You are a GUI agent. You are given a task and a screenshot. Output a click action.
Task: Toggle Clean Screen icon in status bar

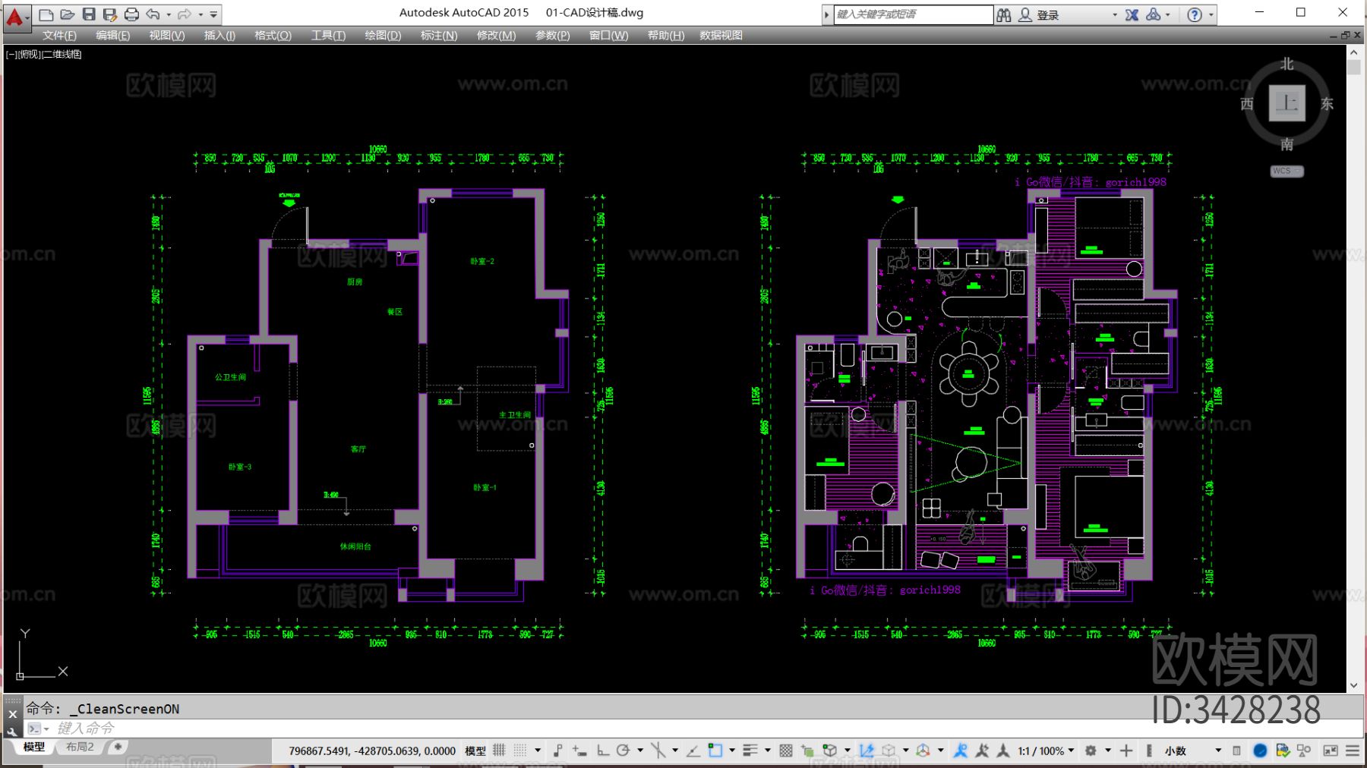(1331, 751)
